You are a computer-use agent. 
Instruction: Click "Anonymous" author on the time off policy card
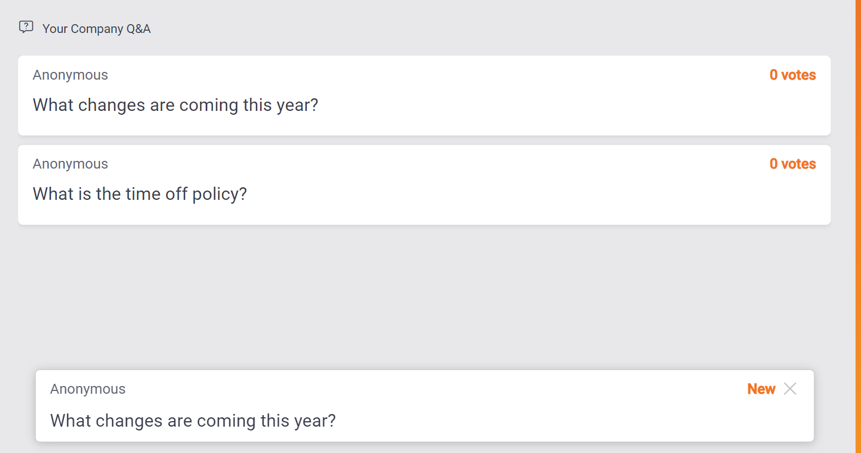tap(70, 164)
